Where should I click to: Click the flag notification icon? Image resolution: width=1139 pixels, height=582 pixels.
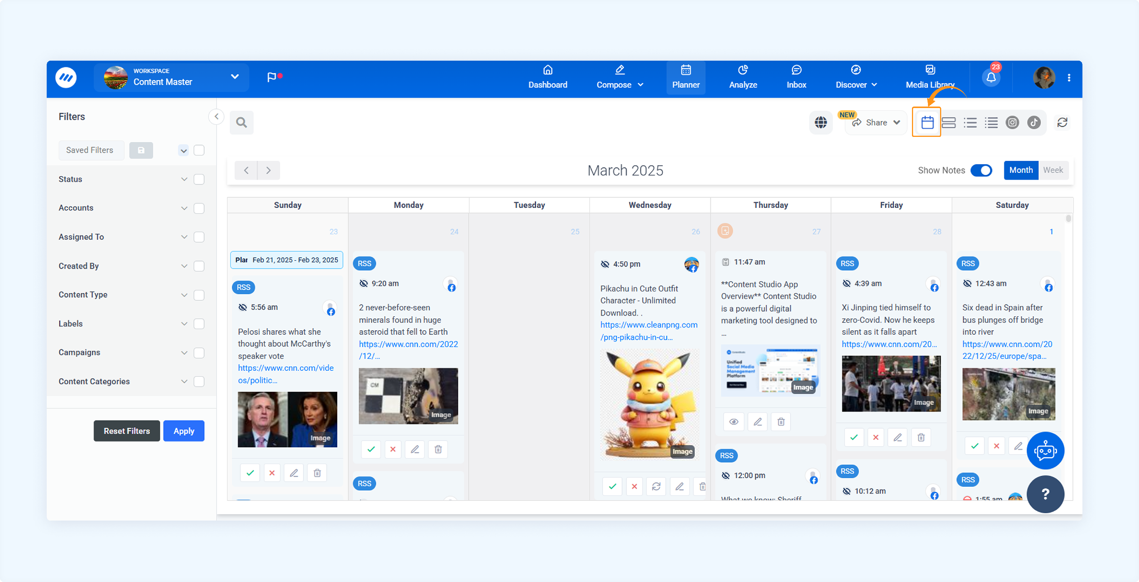pyautogui.click(x=274, y=77)
